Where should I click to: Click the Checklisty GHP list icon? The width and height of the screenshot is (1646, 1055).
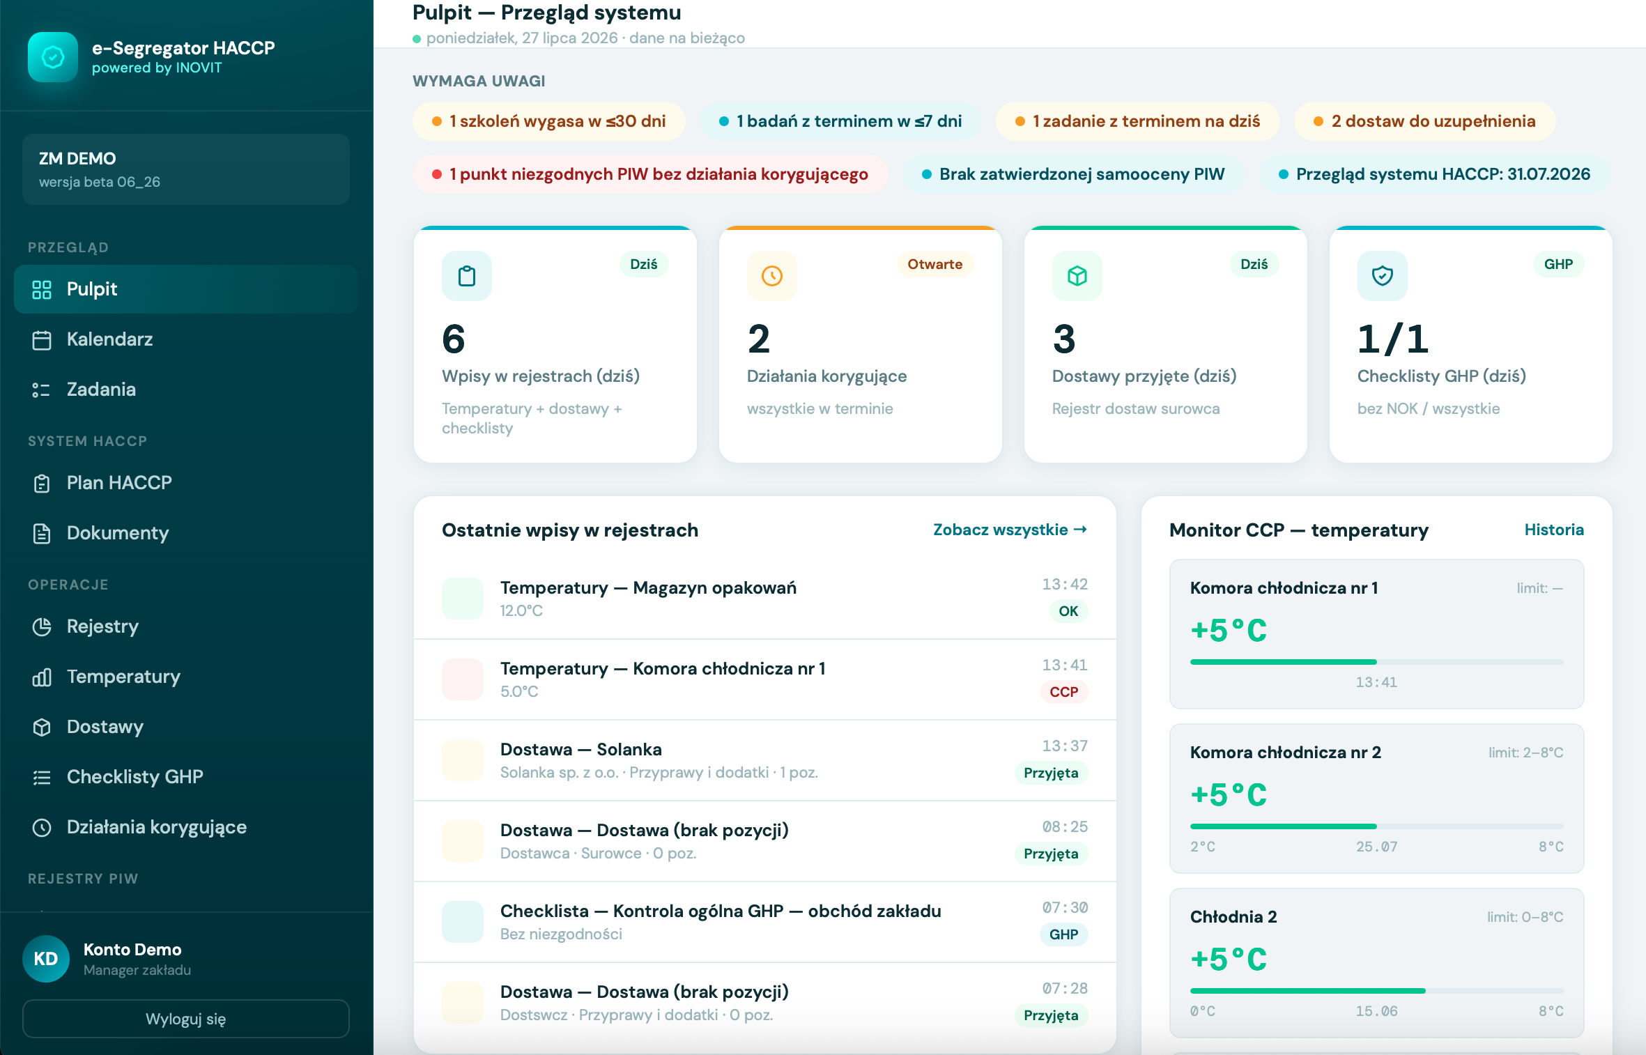point(42,777)
